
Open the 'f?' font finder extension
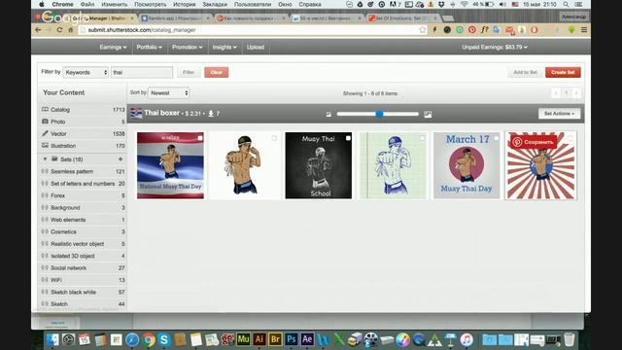484,30
